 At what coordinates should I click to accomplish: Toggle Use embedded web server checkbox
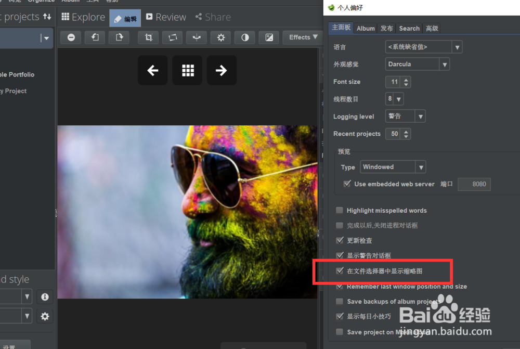pyautogui.click(x=347, y=184)
